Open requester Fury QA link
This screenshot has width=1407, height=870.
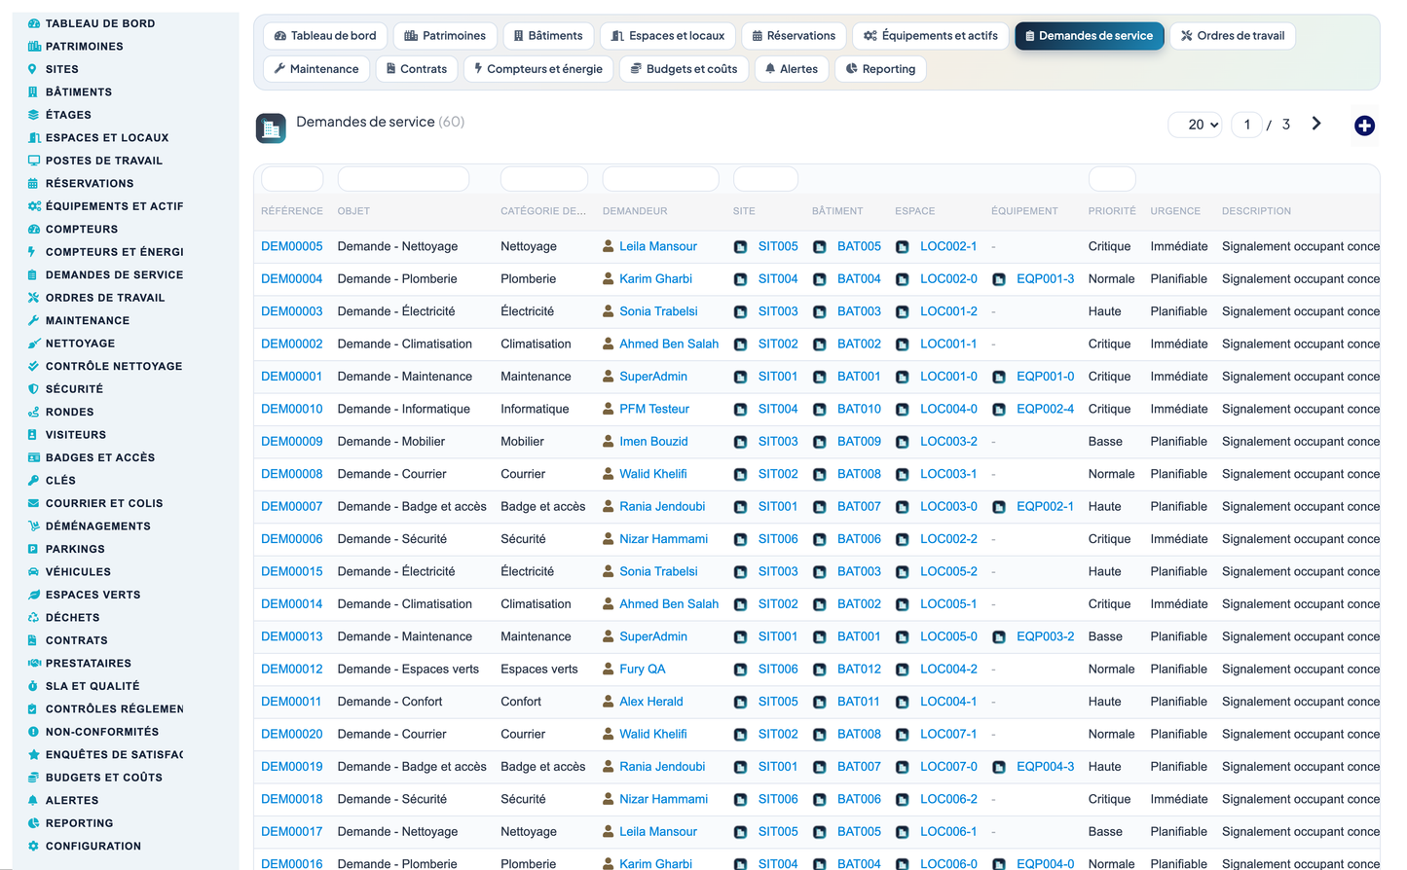pyautogui.click(x=642, y=669)
